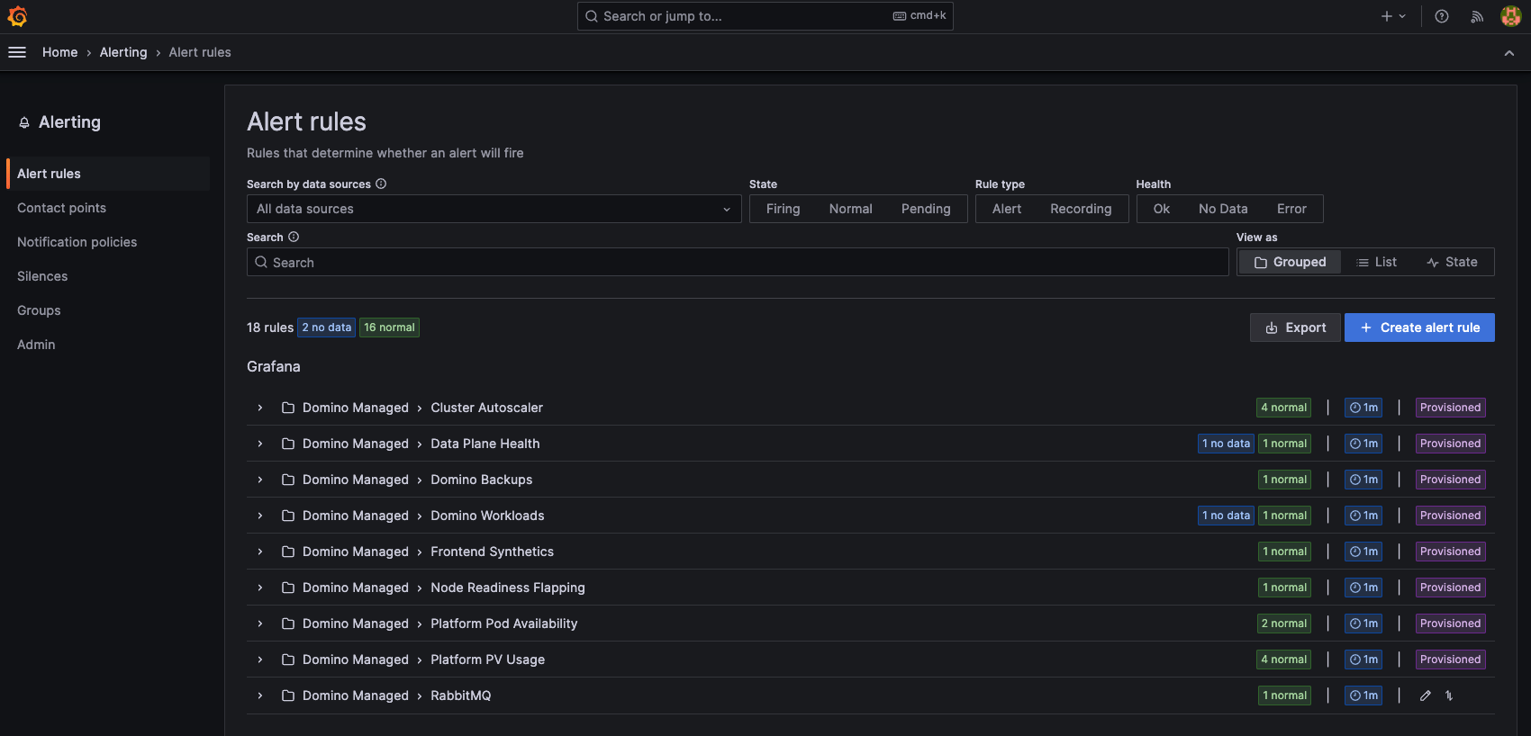Click Provisioned badge on Domino Backups row
Image resolution: width=1531 pixels, height=736 pixels.
(x=1450, y=480)
